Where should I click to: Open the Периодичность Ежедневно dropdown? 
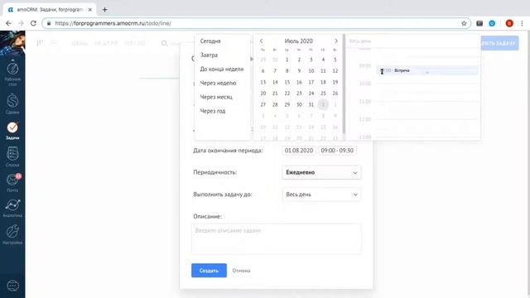tap(321, 172)
